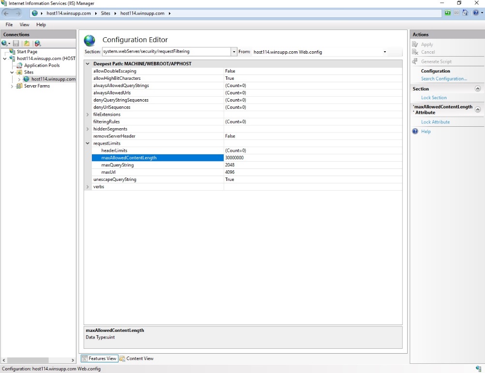
Task: Select the removeServerHeader row
Action: [247, 136]
